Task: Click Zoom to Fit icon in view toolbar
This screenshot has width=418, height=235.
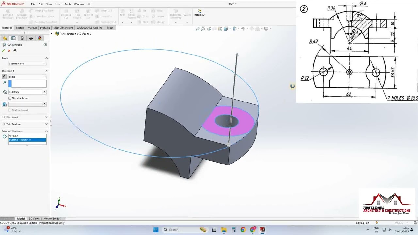Action: click(197, 29)
